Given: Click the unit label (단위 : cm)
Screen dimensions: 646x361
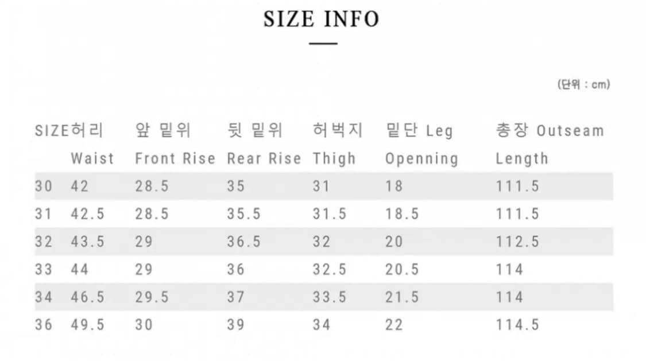Looking at the screenshot, I should [583, 84].
